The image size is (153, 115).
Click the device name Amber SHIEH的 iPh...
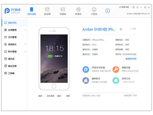99,29
